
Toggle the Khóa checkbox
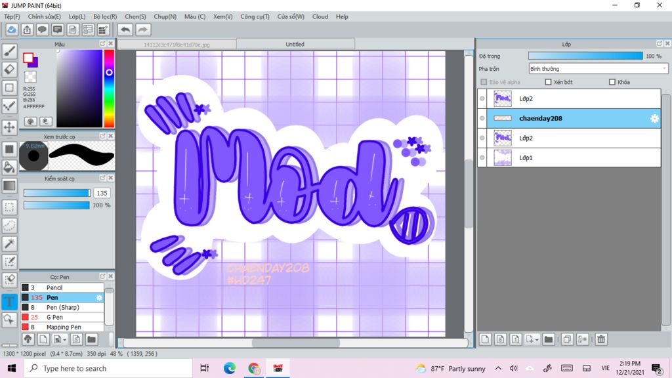coord(612,82)
